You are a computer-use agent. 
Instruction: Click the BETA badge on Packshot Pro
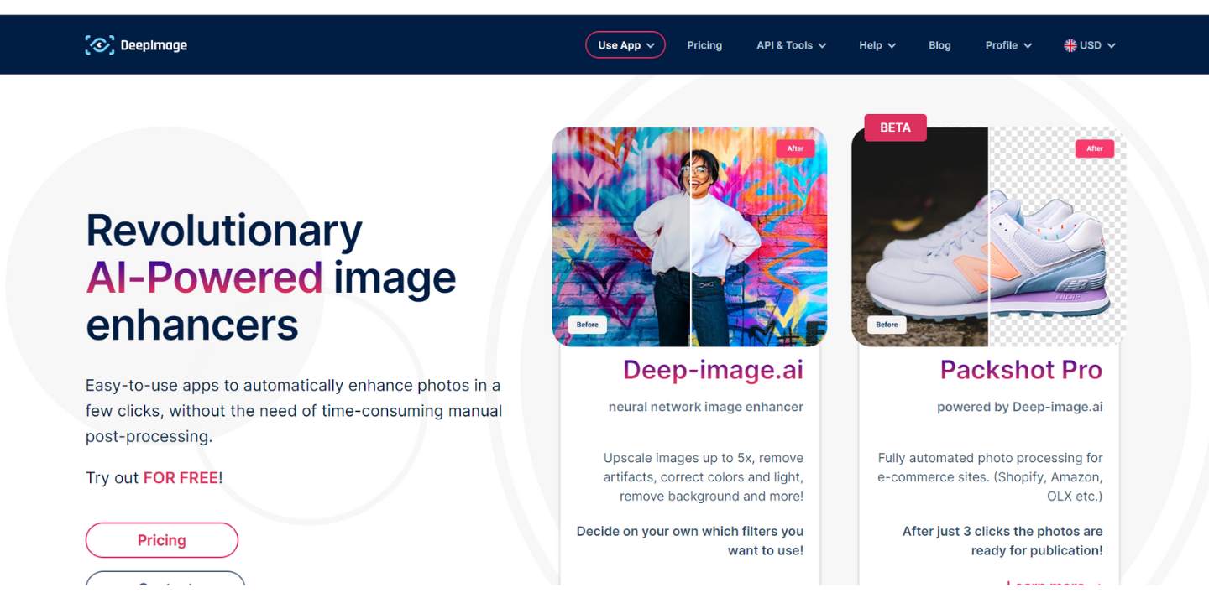point(895,127)
